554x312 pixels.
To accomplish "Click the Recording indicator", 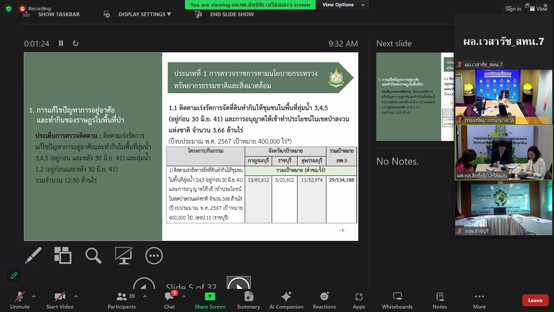I will point(35,9).
